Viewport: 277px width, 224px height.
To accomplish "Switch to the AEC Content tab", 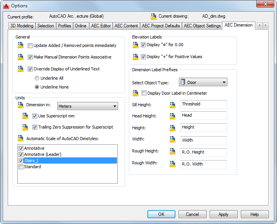I will (x=126, y=26).
